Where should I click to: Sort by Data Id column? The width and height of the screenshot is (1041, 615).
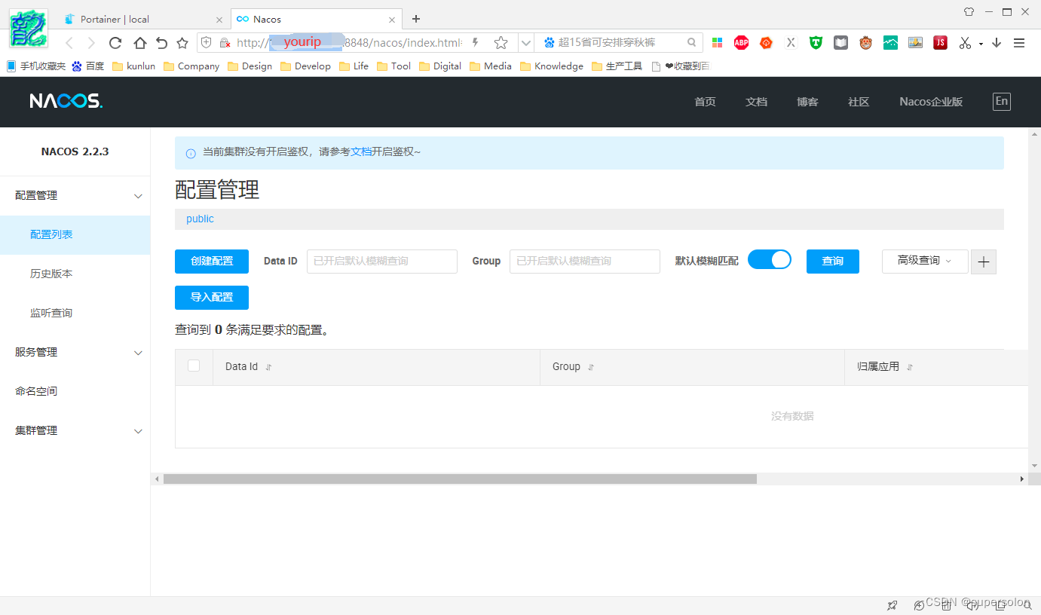(268, 367)
